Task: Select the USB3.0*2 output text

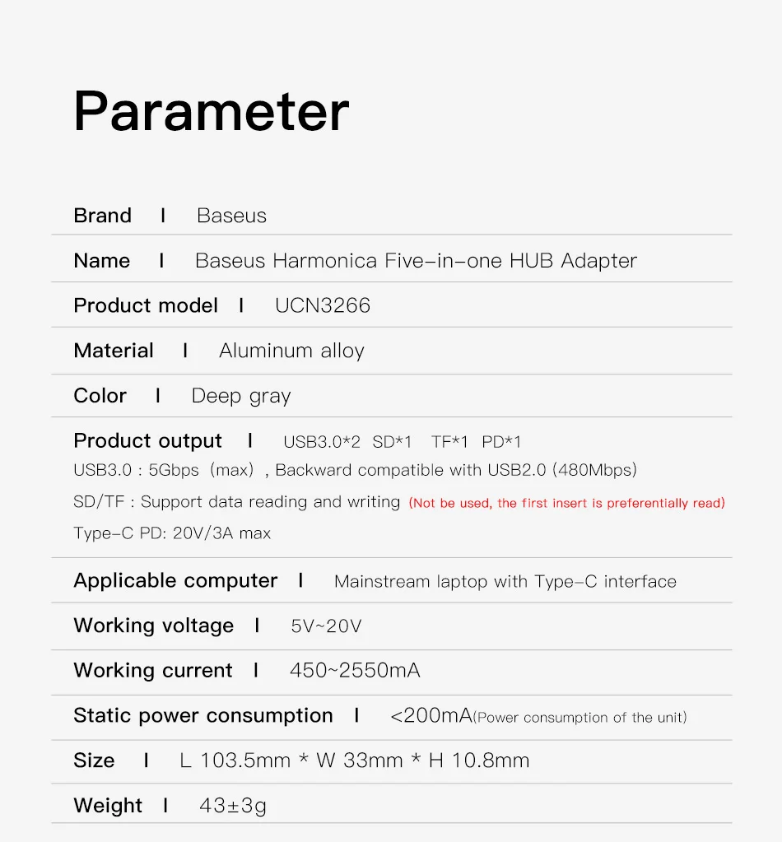Action: [x=322, y=442]
